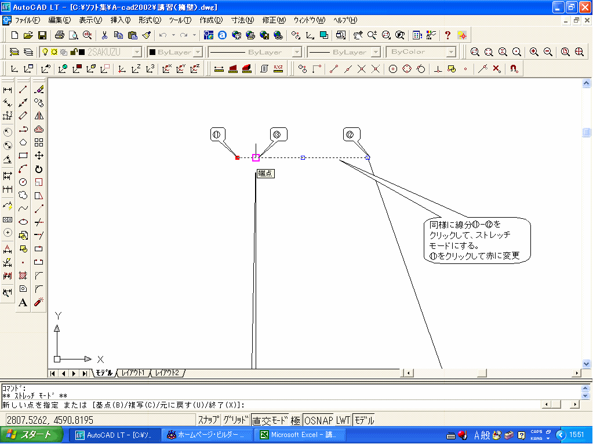The width and height of the screenshot is (593, 444).
Task: Toggle LWT lineweight display
Action: [x=343, y=420]
